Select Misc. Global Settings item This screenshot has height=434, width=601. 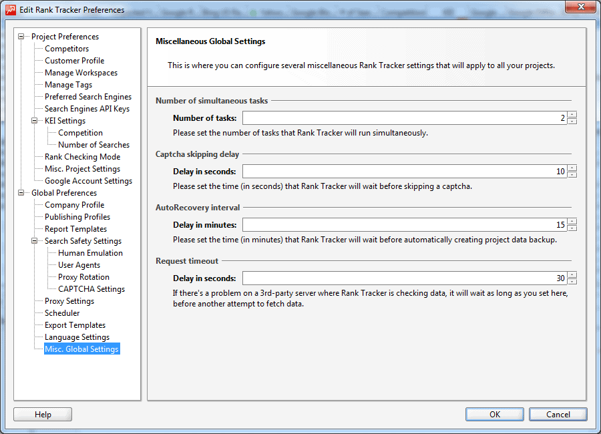(x=81, y=349)
